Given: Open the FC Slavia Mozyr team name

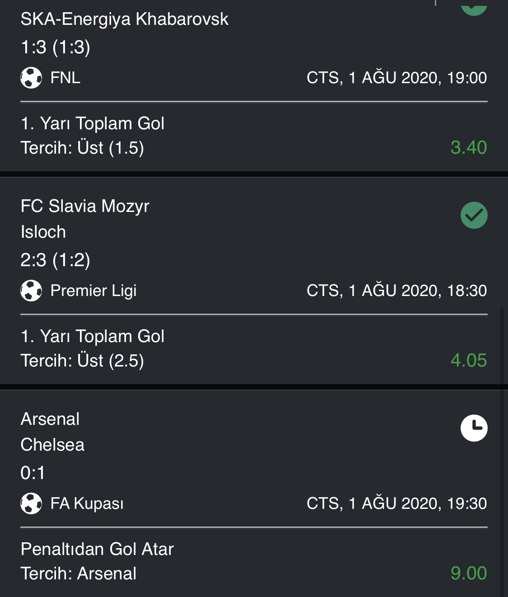Looking at the screenshot, I should coord(85,206).
